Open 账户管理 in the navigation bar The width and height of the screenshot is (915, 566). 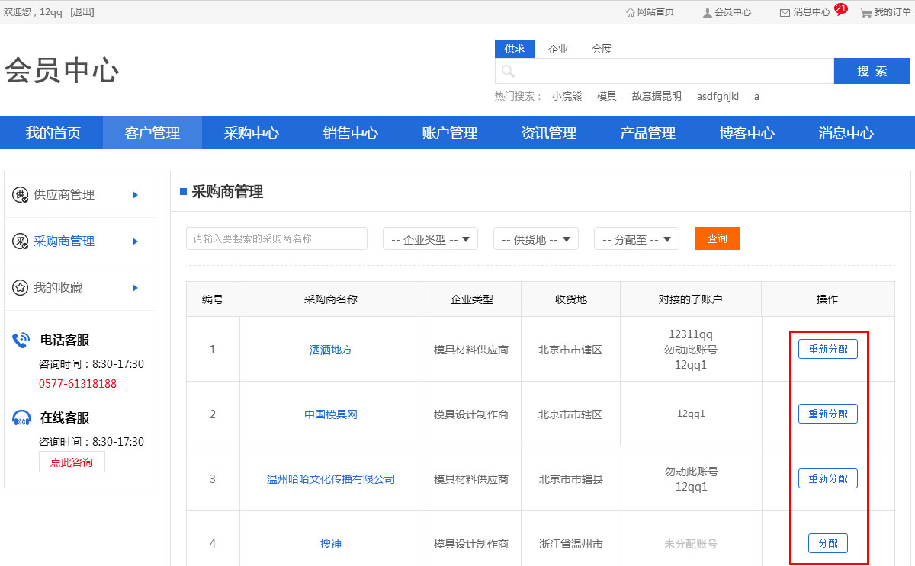pyautogui.click(x=450, y=133)
